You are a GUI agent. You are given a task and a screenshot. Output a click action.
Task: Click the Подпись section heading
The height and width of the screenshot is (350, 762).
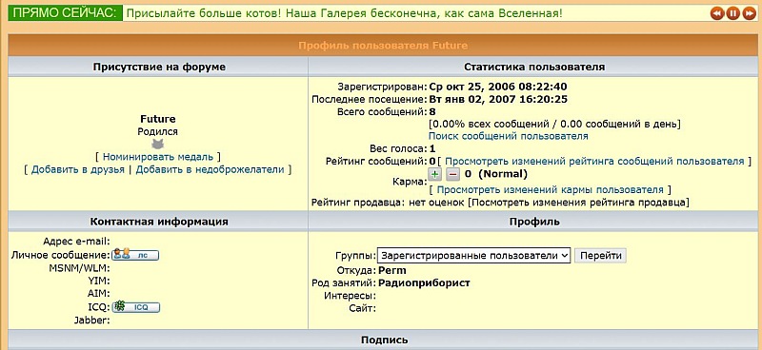385,340
